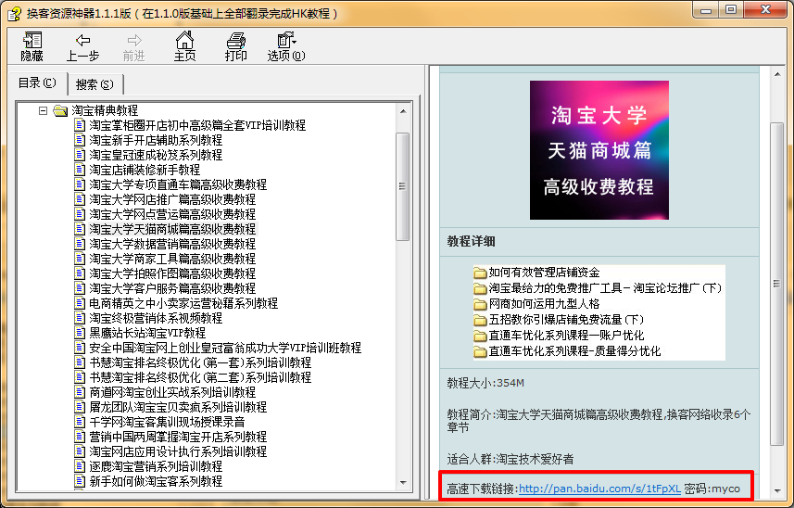Open 逐鹿淘宝营销系列培训教程
The image size is (794, 508).
tap(156, 466)
